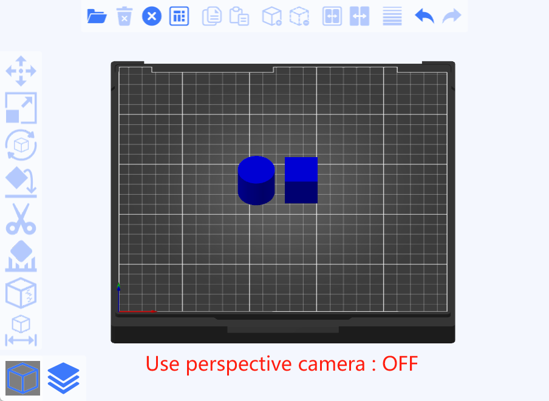The image size is (549, 401).
Task: Open the measure tool
Action: coord(21,328)
